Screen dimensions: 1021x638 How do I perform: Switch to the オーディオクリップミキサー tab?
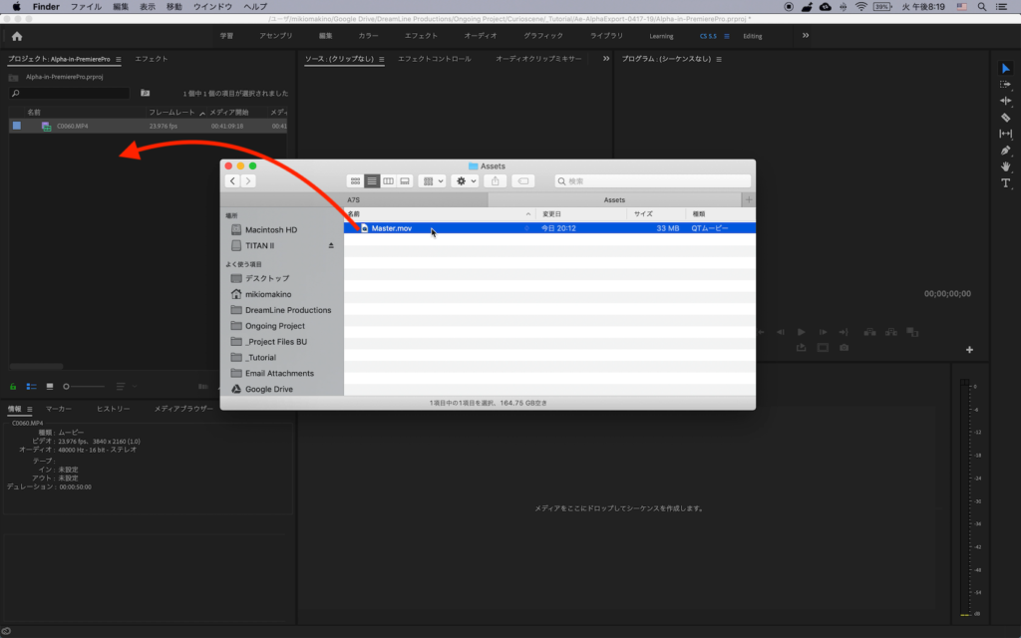tap(538, 59)
